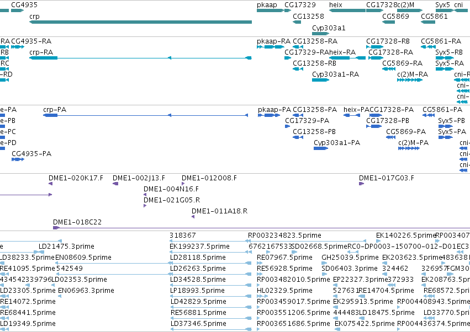Select the crp gene bar
Image resolution: width=470 pixels, height=332 pixels.
click(140, 22)
